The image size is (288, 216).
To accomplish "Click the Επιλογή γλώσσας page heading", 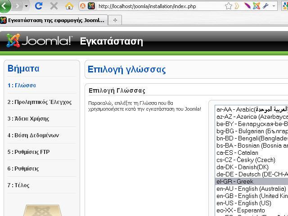I will point(126,69).
